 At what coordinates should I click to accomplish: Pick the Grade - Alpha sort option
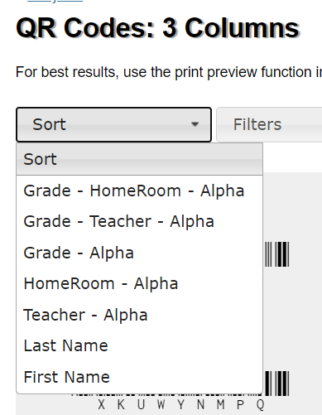point(139,253)
